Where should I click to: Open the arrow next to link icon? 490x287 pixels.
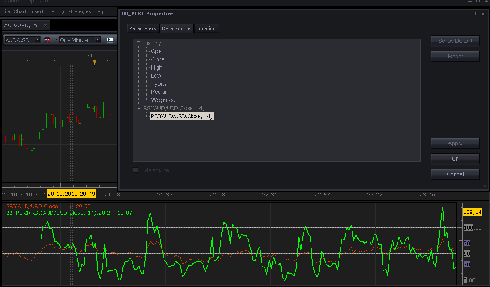point(56,39)
